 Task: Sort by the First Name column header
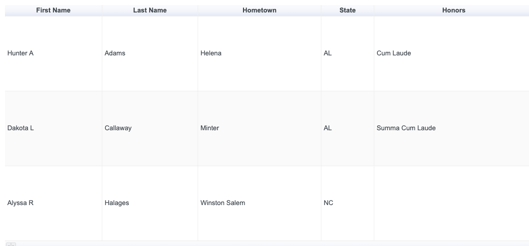click(x=53, y=10)
